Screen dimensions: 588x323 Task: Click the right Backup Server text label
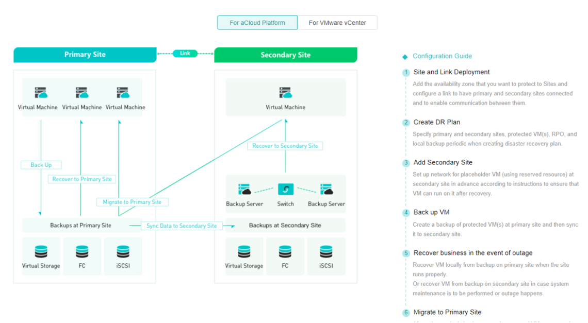(326, 204)
